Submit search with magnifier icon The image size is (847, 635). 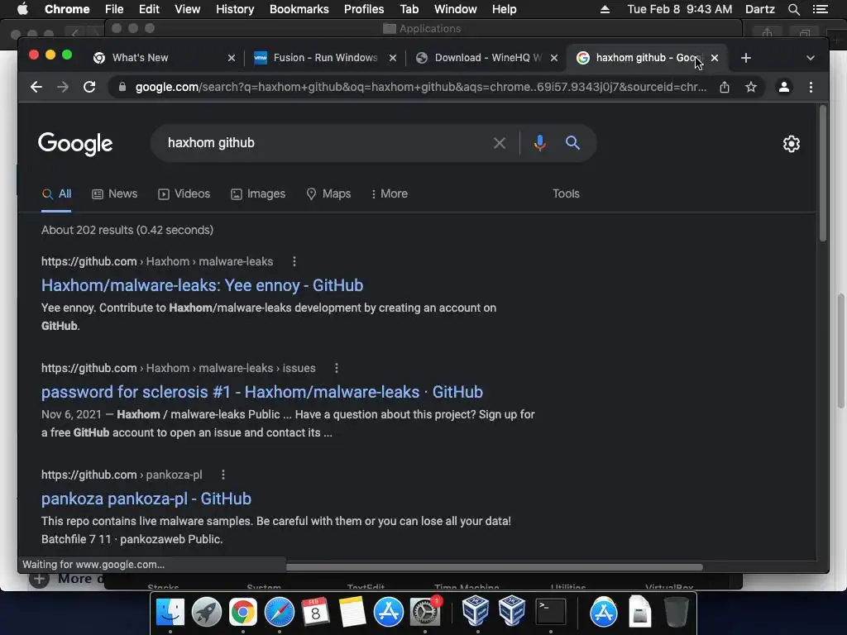pyautogui.click(x=572, y=143)
